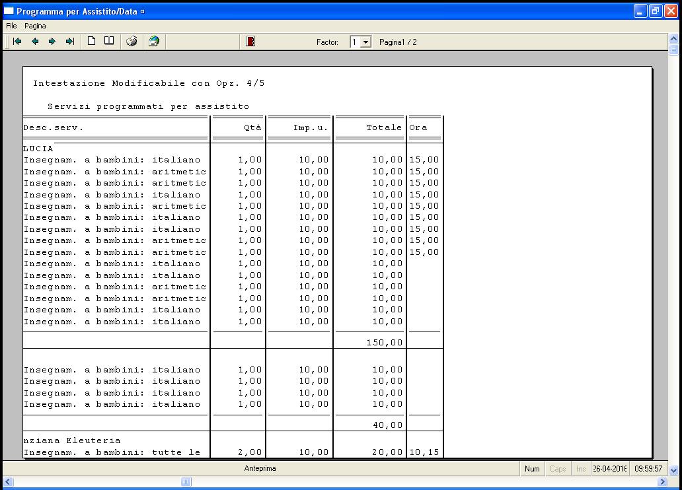Go to previous page arrow icon

point(35,42)
